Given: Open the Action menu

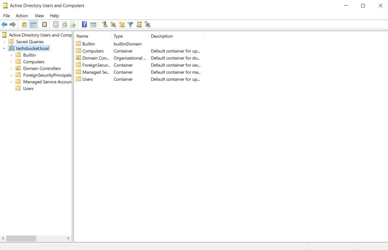Looking at the screenshot, I should (22, 16).
